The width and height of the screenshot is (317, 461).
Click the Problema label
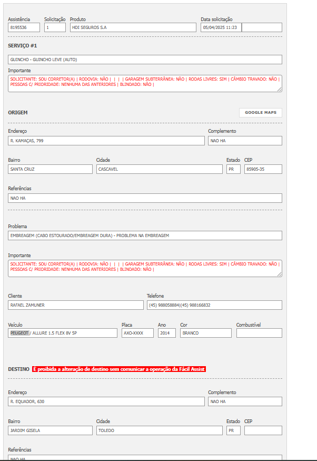17,227
